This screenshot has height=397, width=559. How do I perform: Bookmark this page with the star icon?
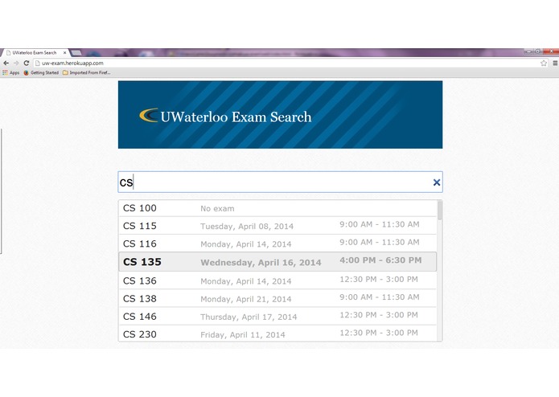tap(543, 63)
